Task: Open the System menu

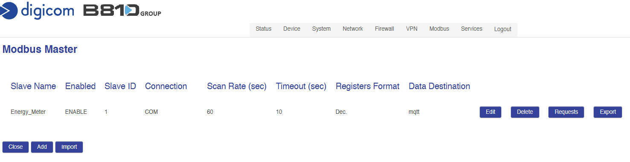Action: click(321, 29)
